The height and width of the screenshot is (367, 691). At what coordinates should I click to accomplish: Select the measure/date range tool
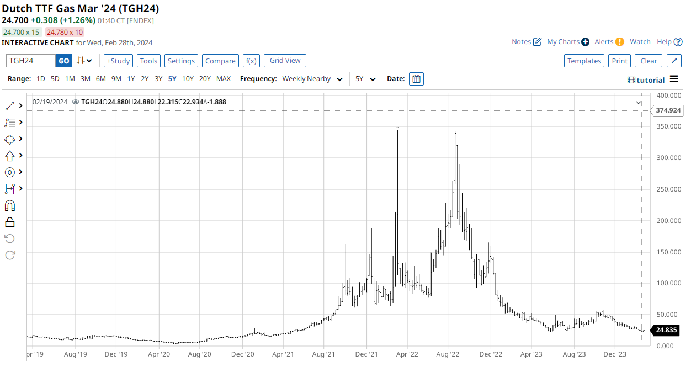point(9,189)
